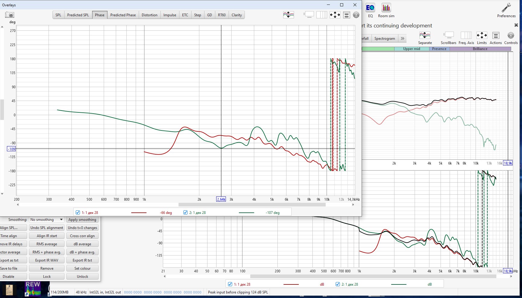Select Clarity tab
This screenshot has height=298, width=522.
tap(237, 15)
